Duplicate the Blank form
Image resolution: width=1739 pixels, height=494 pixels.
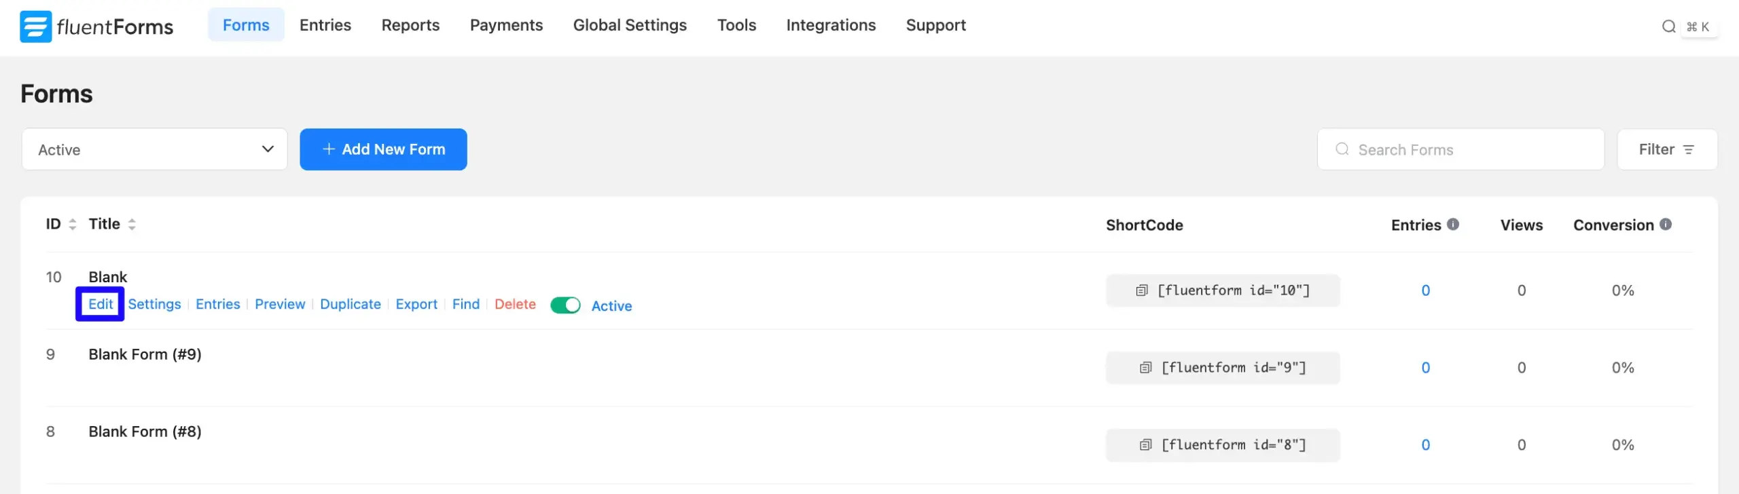tap(351, 304)
